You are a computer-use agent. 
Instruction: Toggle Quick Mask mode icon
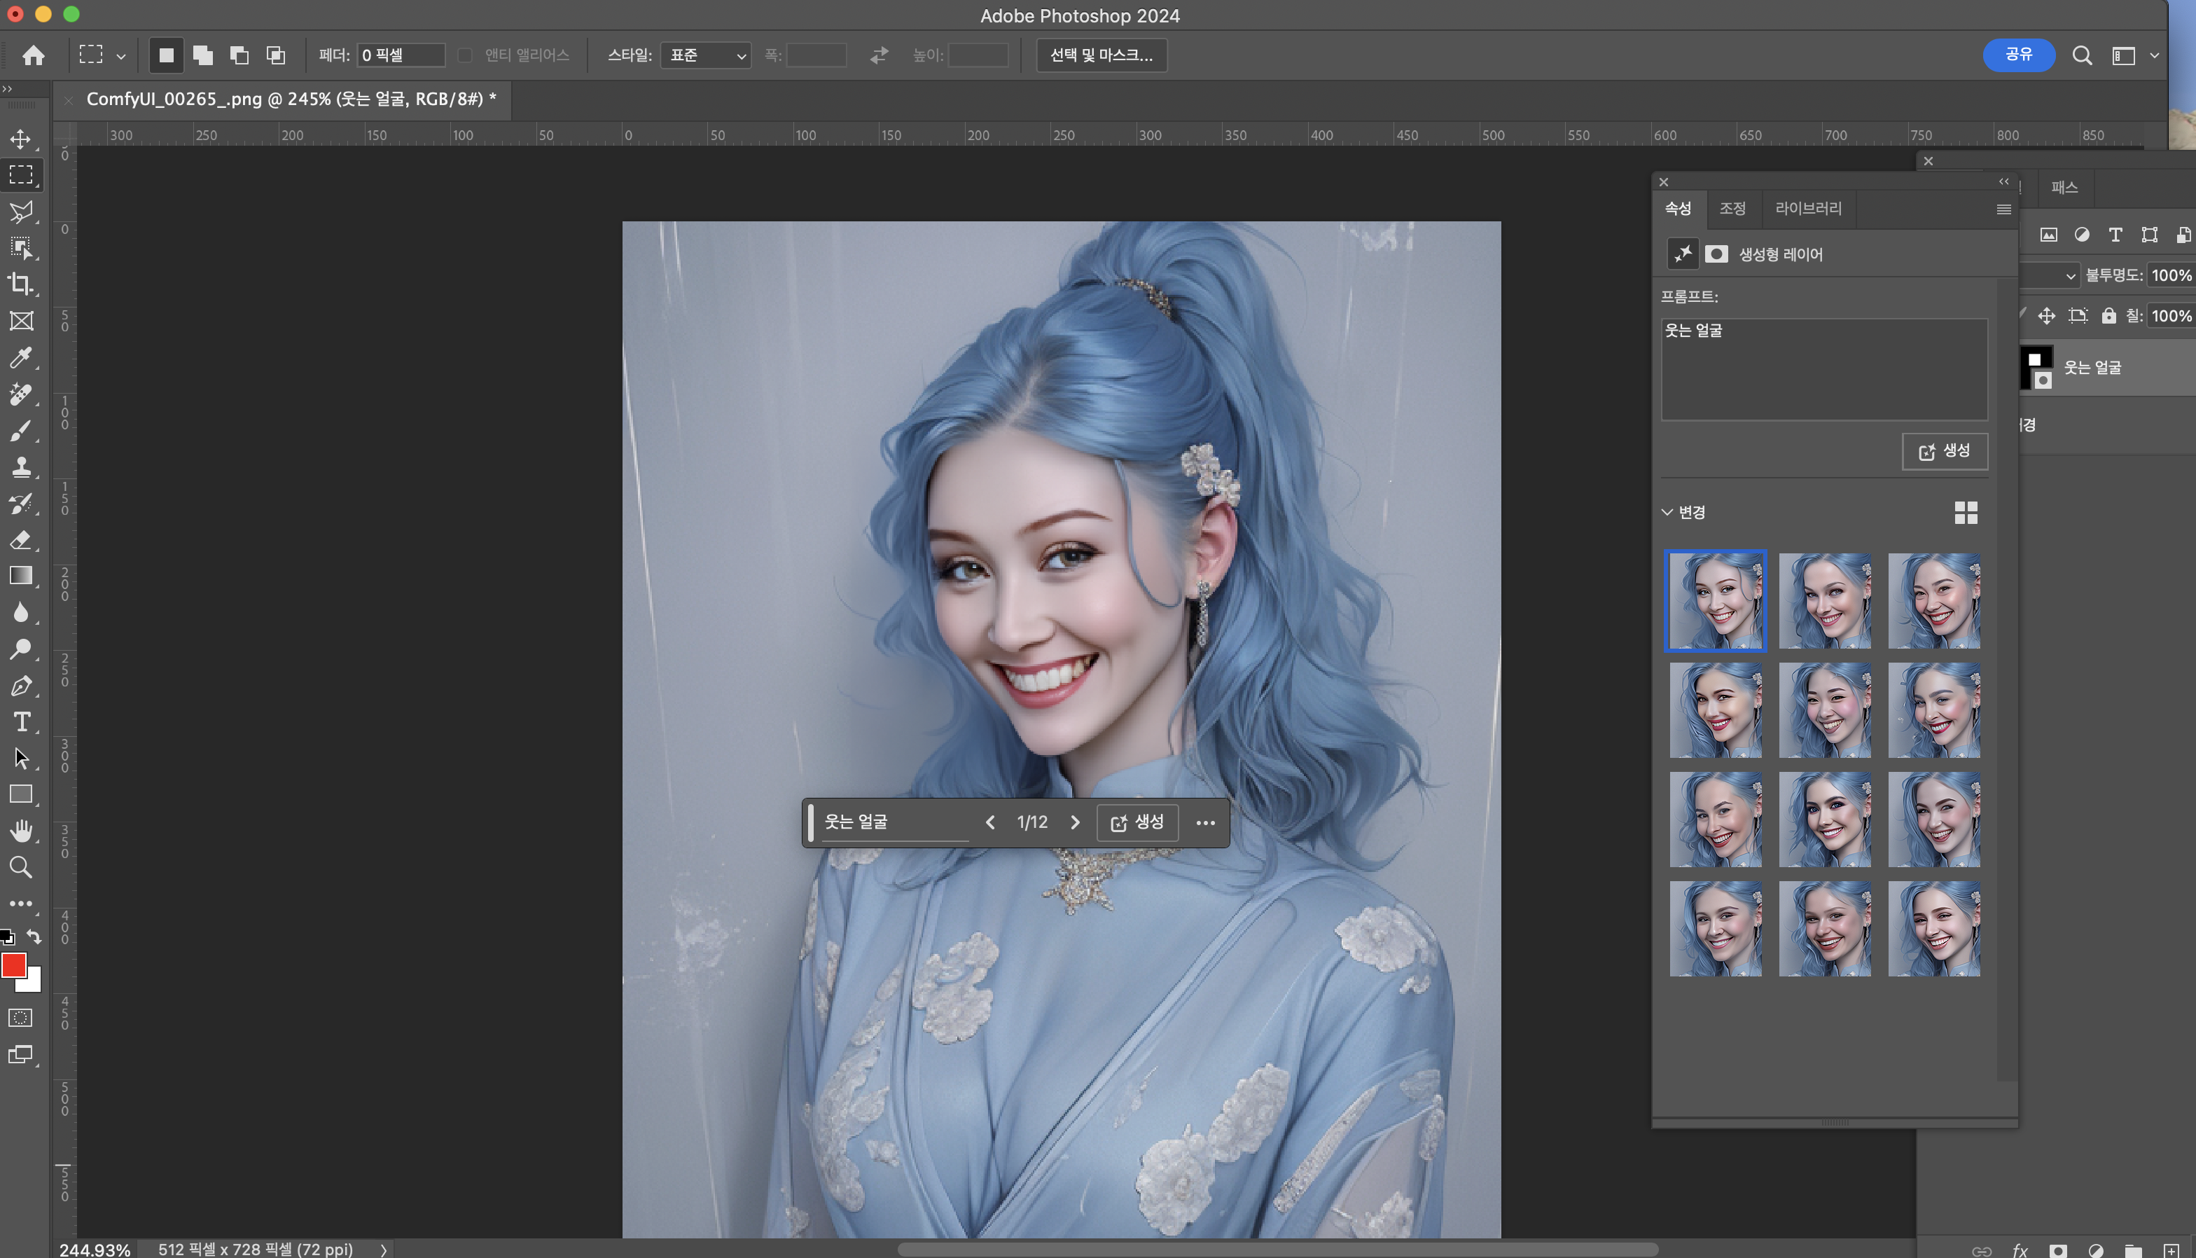point(21,1018)
